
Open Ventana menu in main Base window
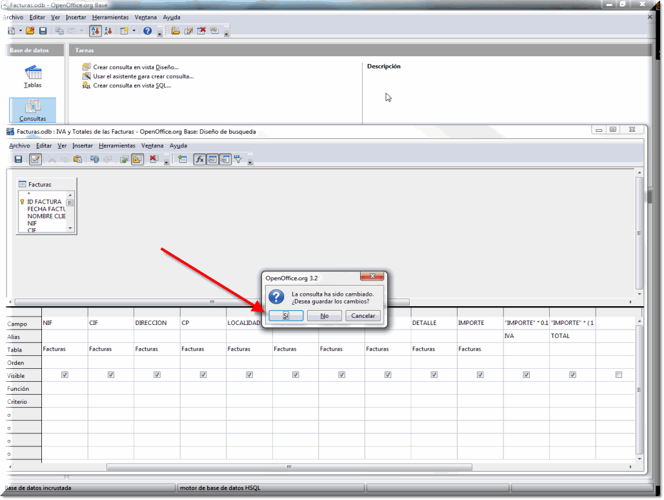pyautogui.click(x=146, y=17)
